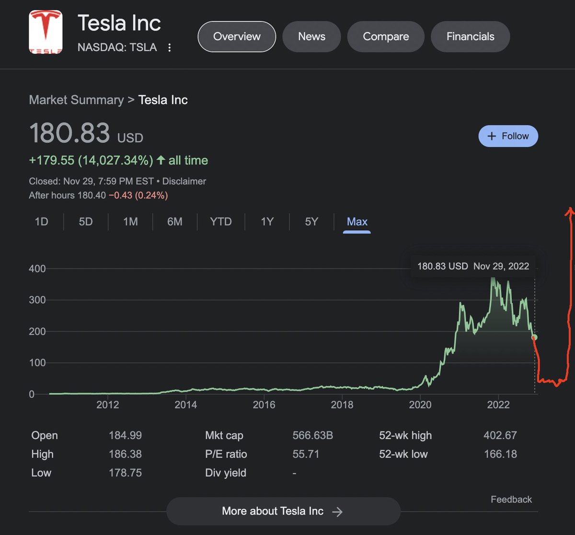
Task: Click the NASDAQ: TSLA ticker text
Action: coord(117,47)
